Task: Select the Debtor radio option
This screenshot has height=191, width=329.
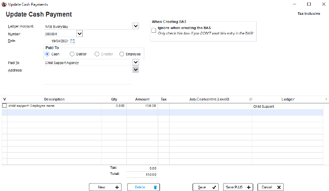Action: click(x=72, y=54)
